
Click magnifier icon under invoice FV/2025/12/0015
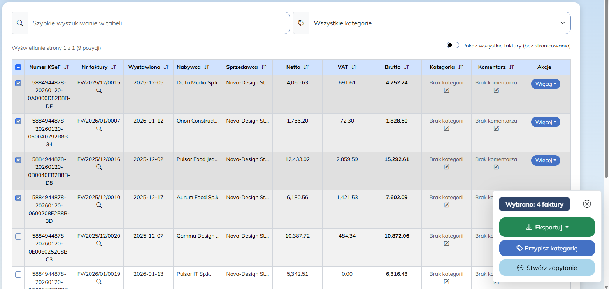[x=99, y=90]
